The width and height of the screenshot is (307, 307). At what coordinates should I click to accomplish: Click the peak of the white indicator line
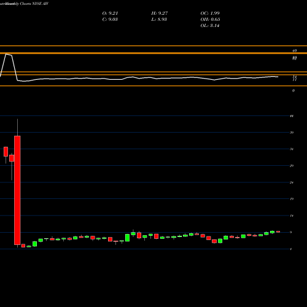click(x=6, y=54)
